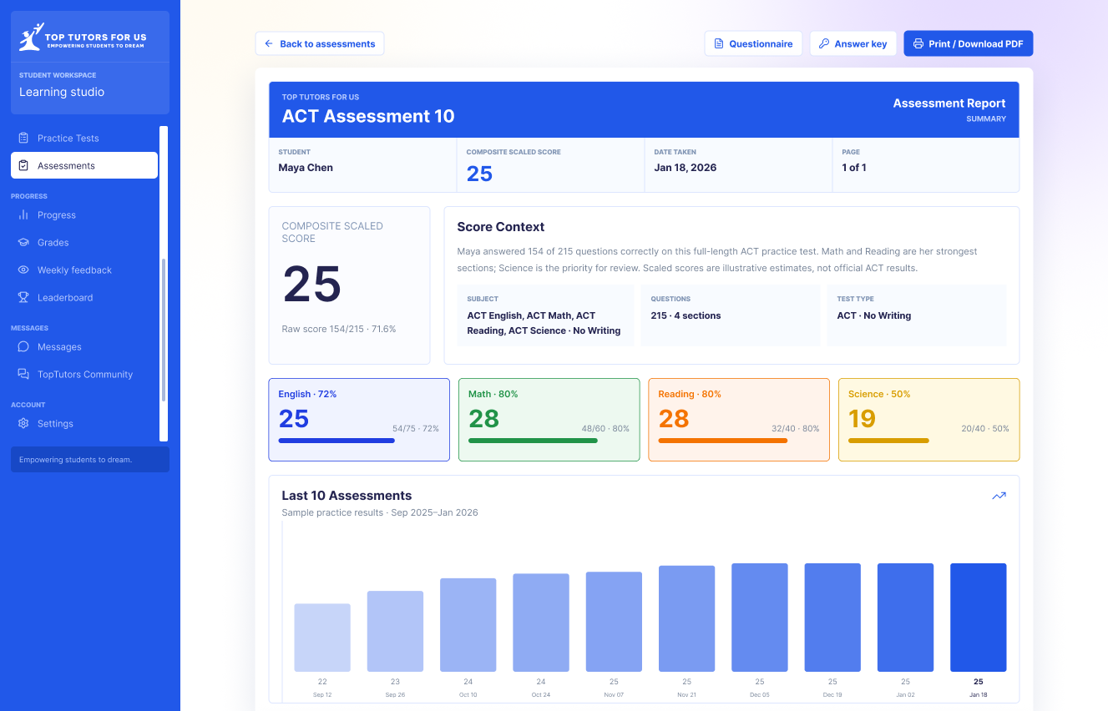Viewport: 1108px width, 711px height.
Task: Open TopTutors Community page
Action: (x=84, y=374)
